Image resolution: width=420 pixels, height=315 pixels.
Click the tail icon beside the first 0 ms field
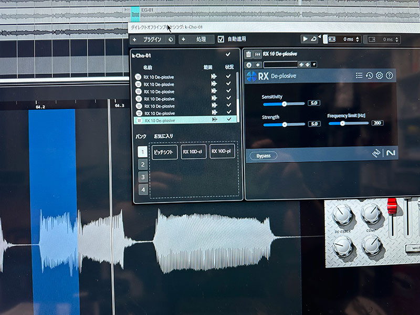click(x=332, y=39)
